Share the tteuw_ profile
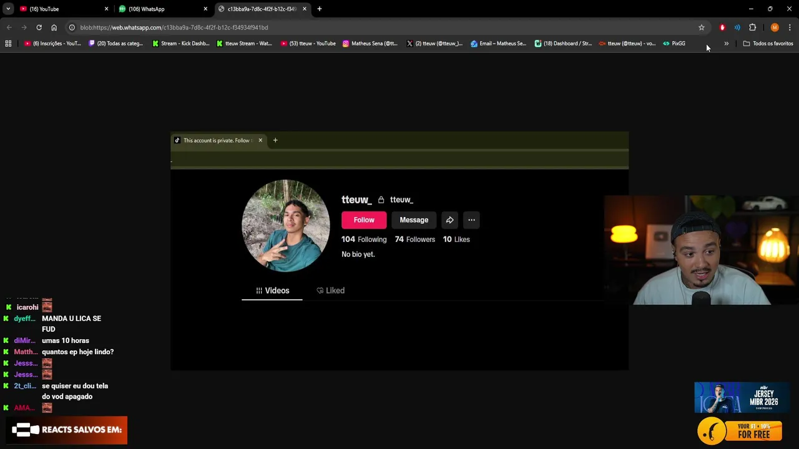The height and width of the screenshot is (449, 799). 449,220
